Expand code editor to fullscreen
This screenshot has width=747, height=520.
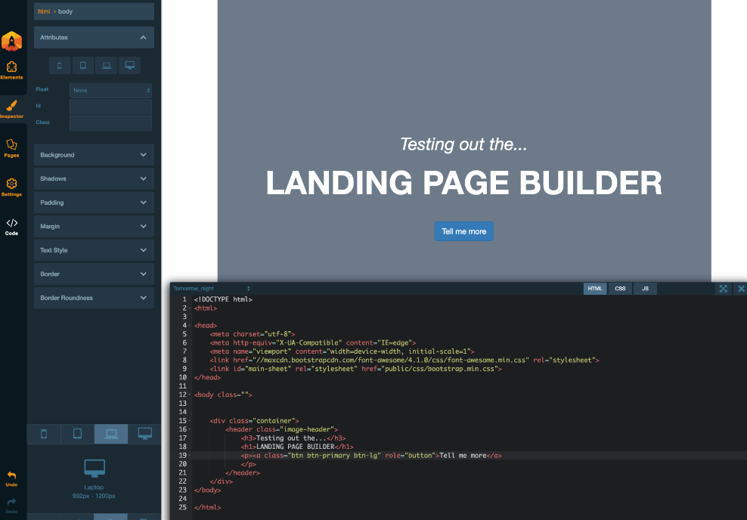[724, 289]
